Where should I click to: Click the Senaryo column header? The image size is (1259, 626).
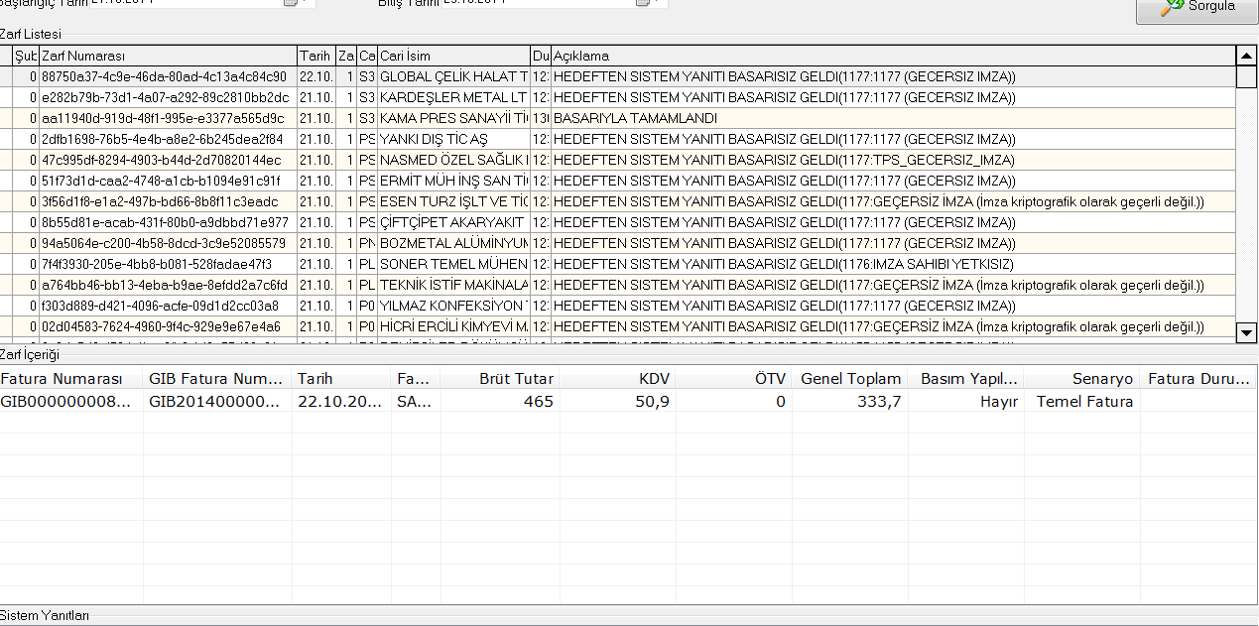tap(1081, 378)
